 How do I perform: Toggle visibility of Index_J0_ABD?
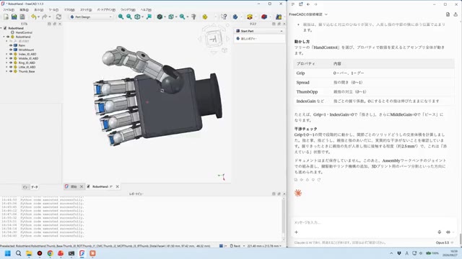11,54
